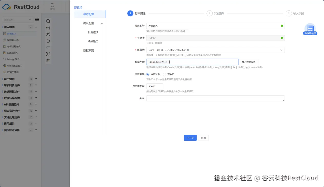This screenshot has height=187, width=324.
Task: Click the zoom in canvas tool
Action: [48, 28]
